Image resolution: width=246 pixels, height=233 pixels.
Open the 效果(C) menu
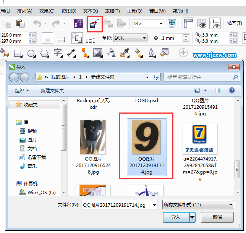[x=47, y=11]
